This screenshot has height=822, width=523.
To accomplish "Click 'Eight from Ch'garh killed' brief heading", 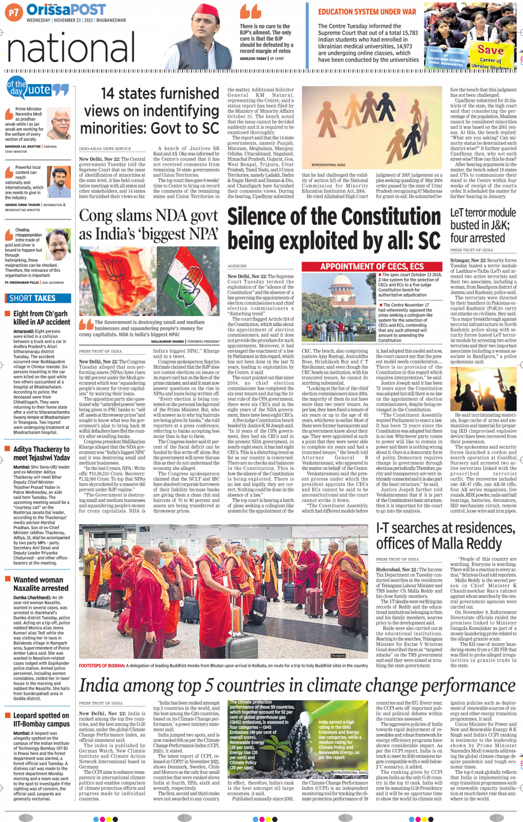I will click(42, 318).
